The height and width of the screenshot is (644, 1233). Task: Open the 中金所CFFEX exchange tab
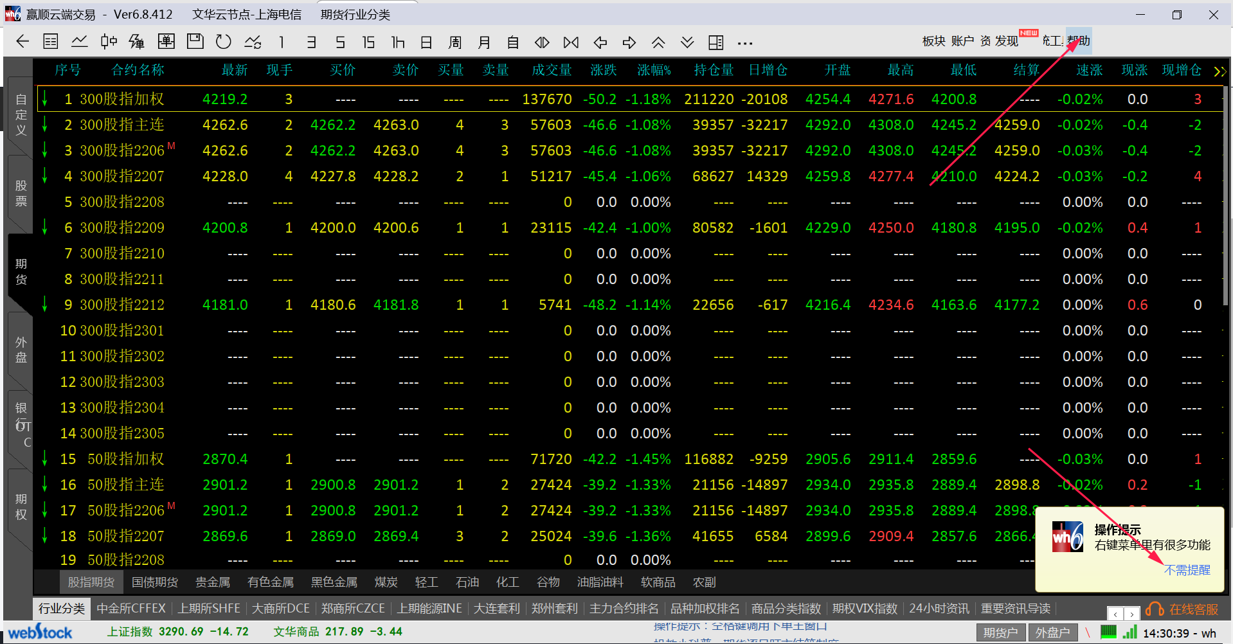point(131,609)
